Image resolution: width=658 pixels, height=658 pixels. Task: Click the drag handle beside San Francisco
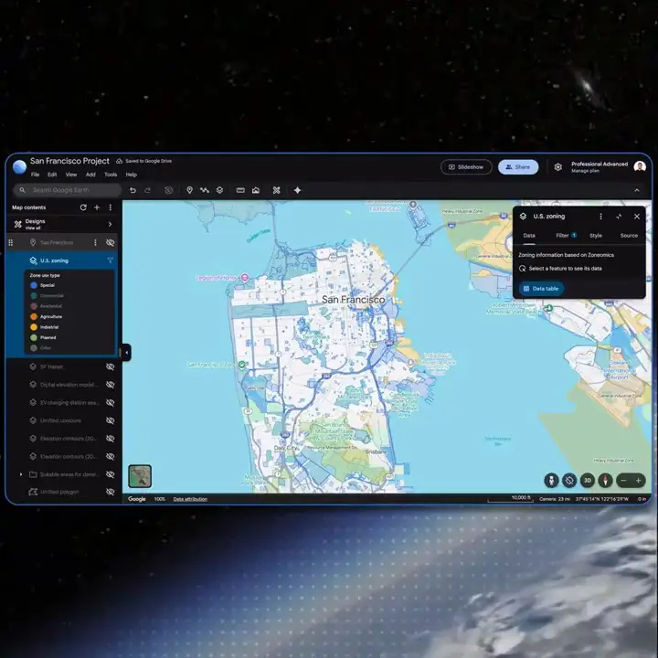pyautogui.click(x=11, y=242)
